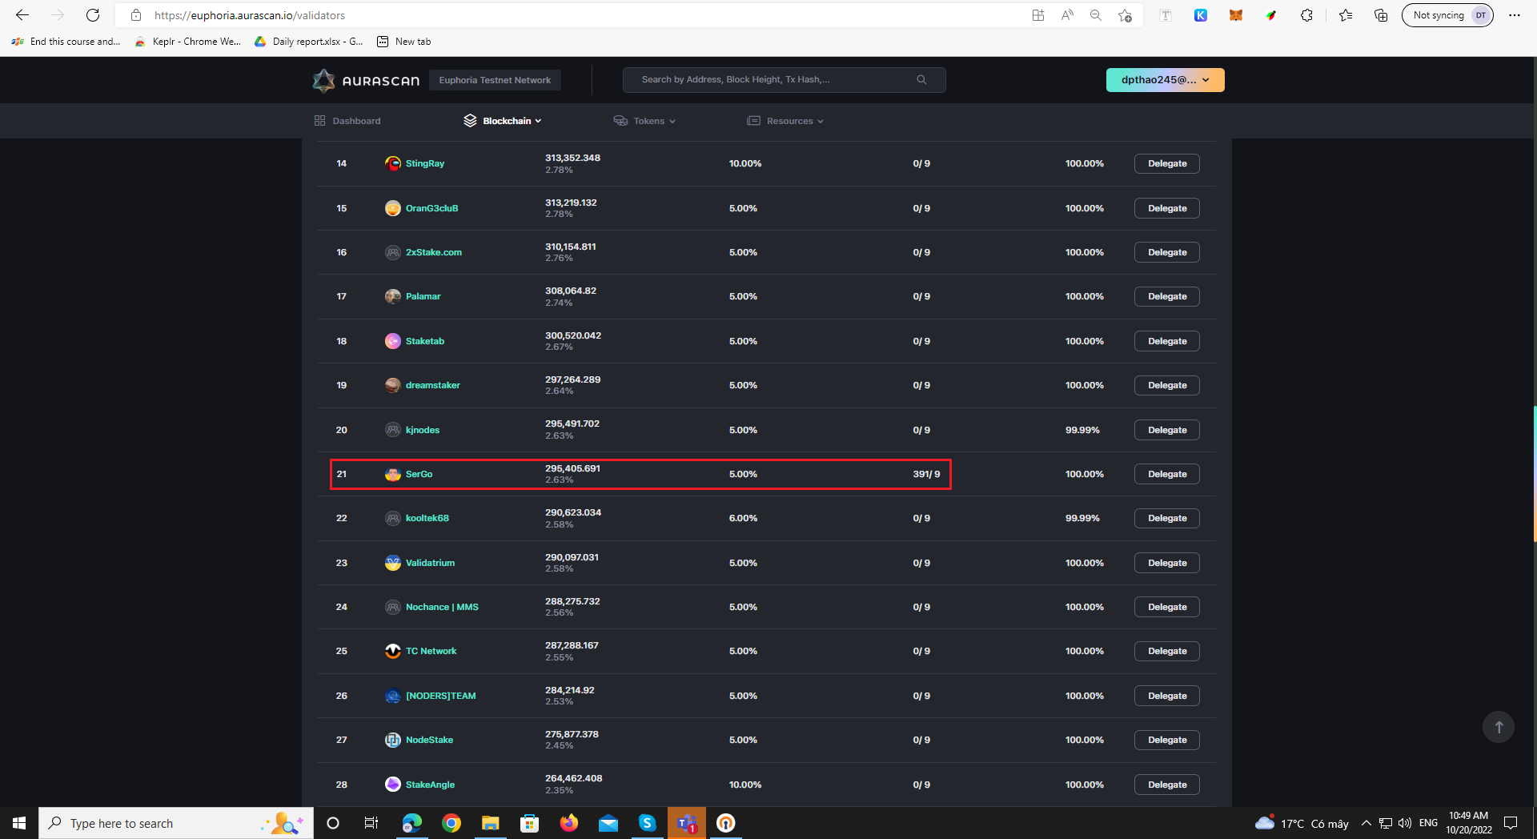The width and height of the screenshot is (1537, 839).
Task: Delegate to the SerGo validator
Action: 1166,474
